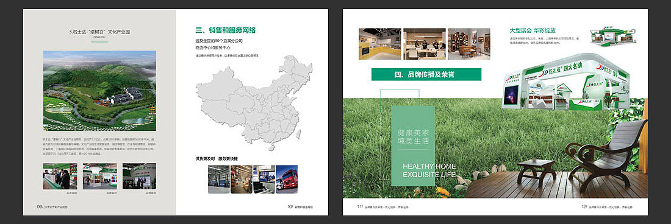Image resolution: width=671 pixels, height=224 pixels.
Task: Select the yellow kitchen photo
Action: [379, 44]
